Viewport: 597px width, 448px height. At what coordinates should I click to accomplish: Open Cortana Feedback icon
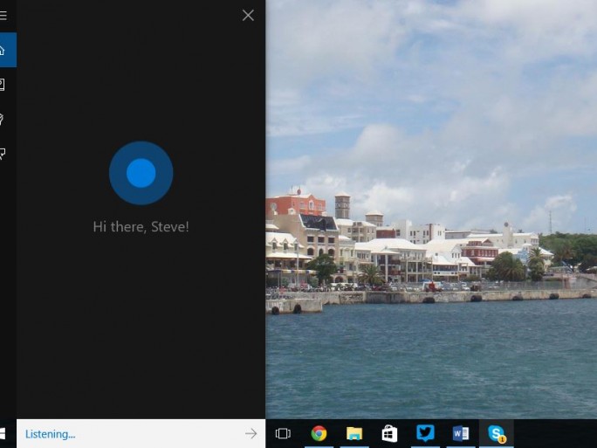point(3,154)
